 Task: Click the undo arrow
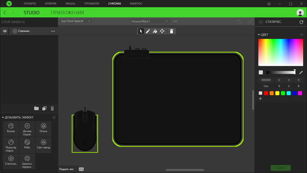[x=239, y=21]
